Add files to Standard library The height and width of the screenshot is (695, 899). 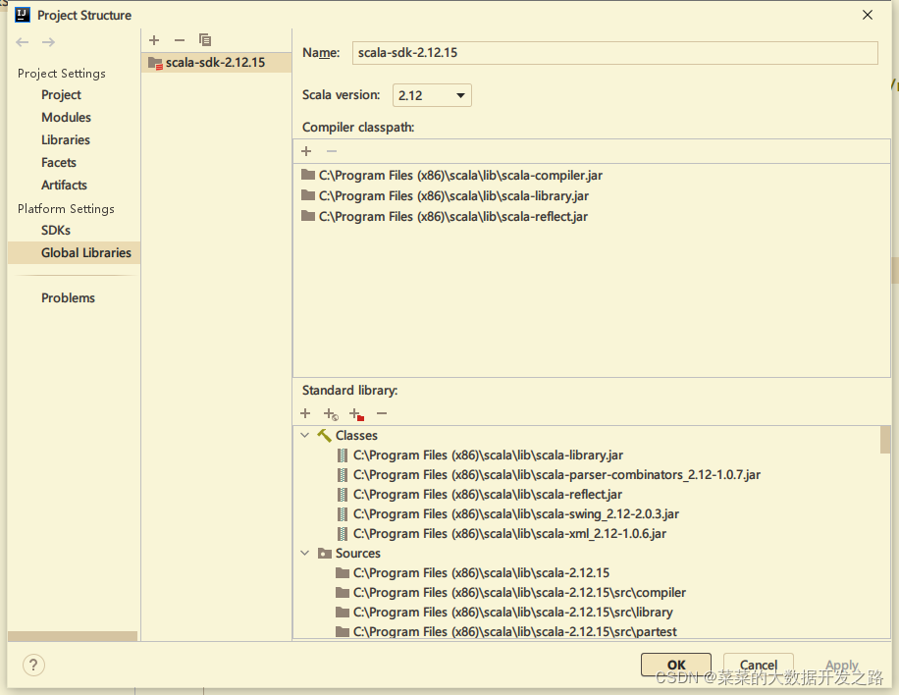(305, 413)
